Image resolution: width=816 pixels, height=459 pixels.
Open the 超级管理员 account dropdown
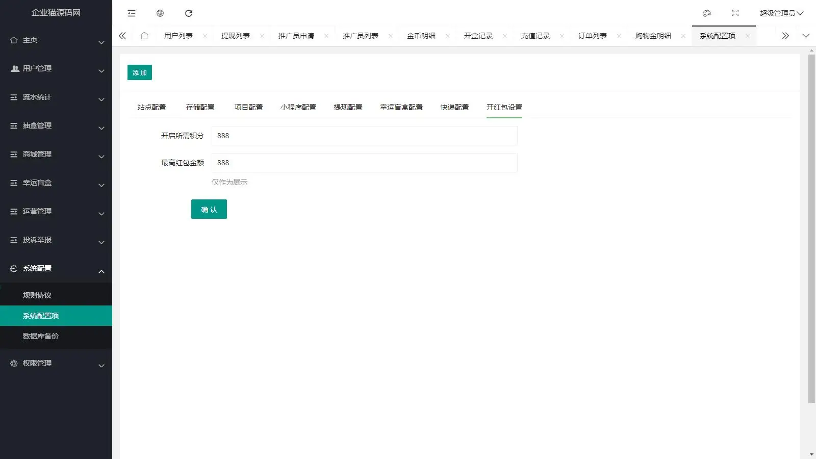coord(779,13)
